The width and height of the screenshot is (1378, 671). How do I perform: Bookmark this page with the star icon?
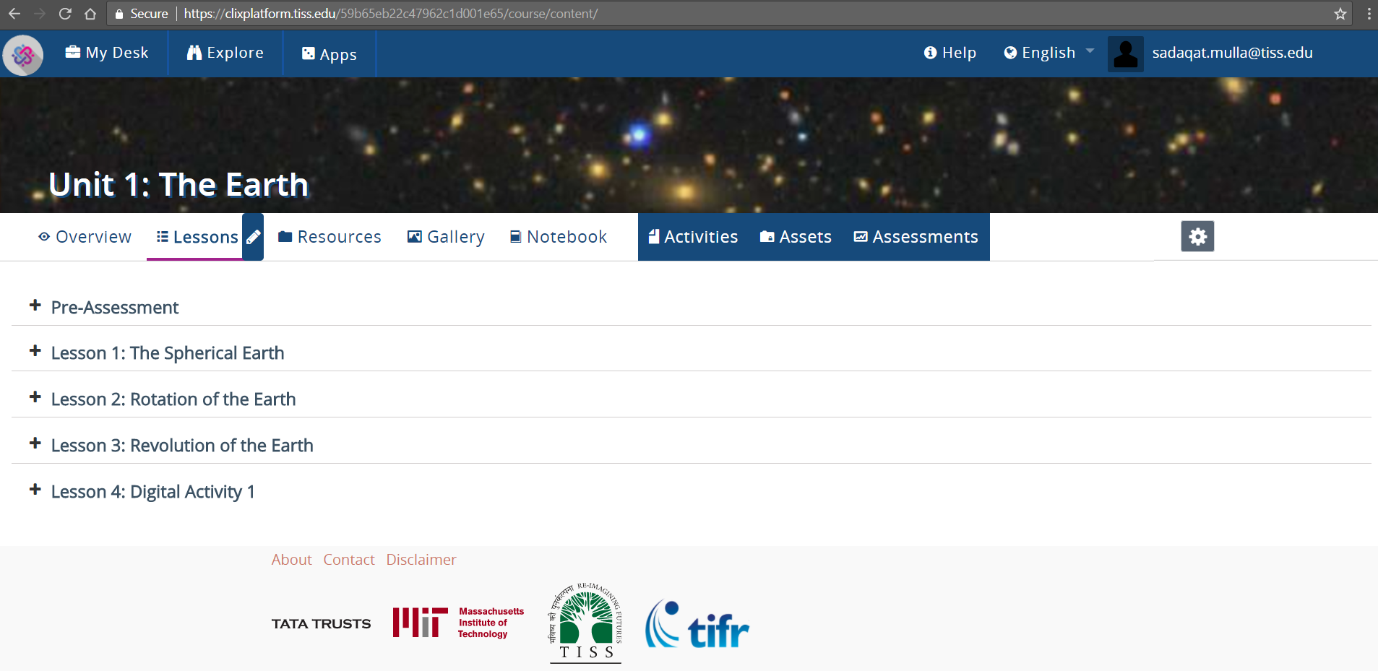pyautogui.click(x=1340, y=14)
